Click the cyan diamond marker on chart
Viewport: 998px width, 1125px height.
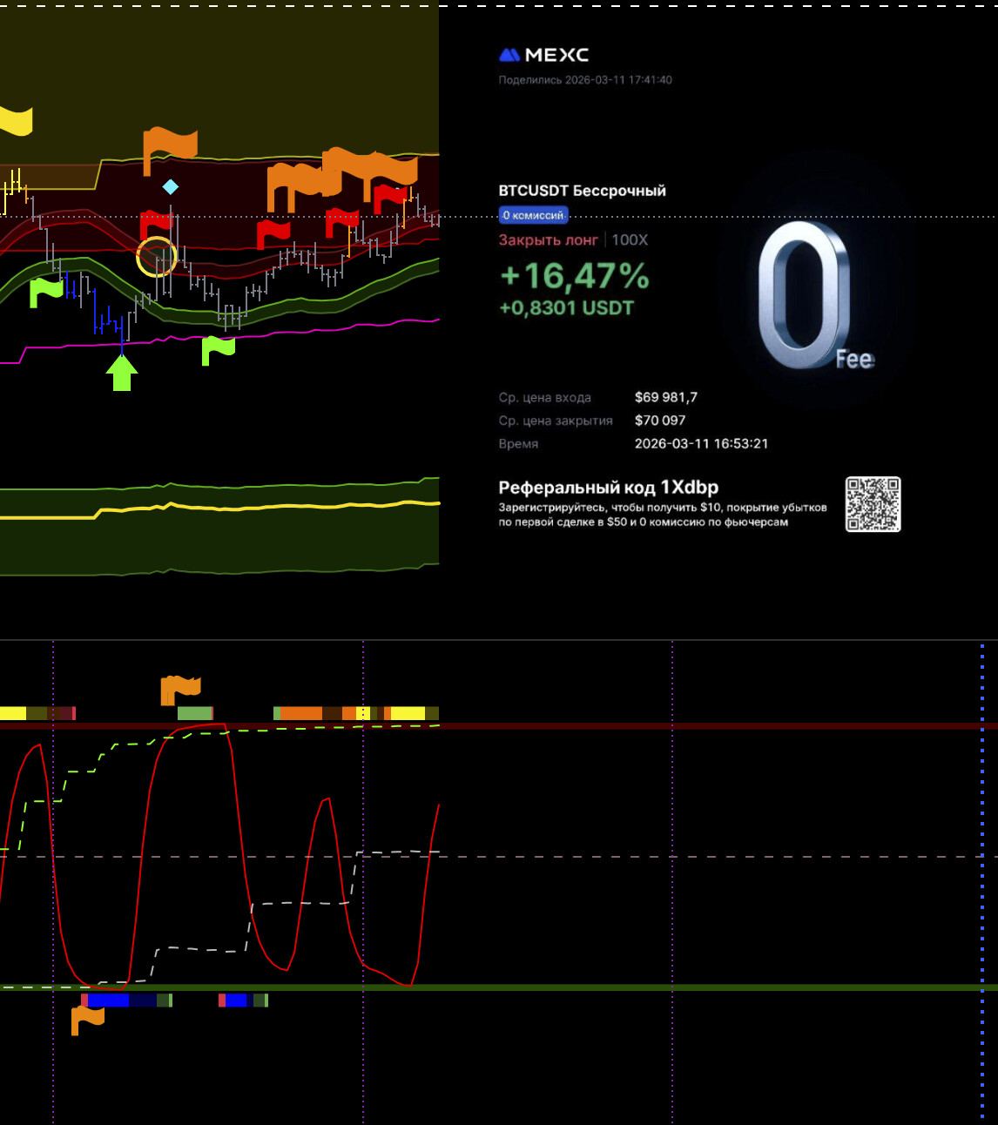point(171,186)
